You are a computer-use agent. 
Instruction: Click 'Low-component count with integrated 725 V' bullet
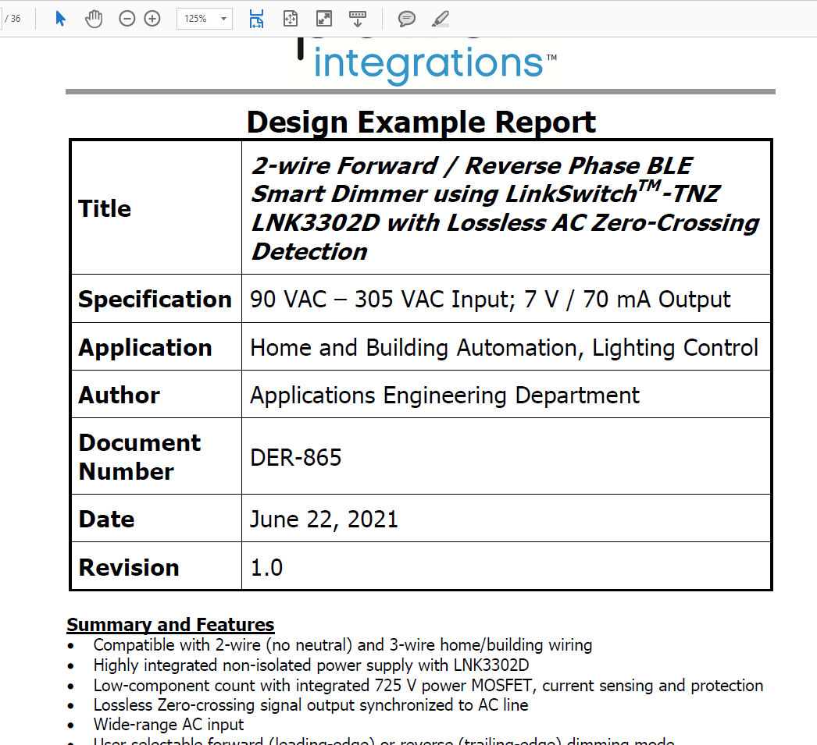[x=428, y=686]
